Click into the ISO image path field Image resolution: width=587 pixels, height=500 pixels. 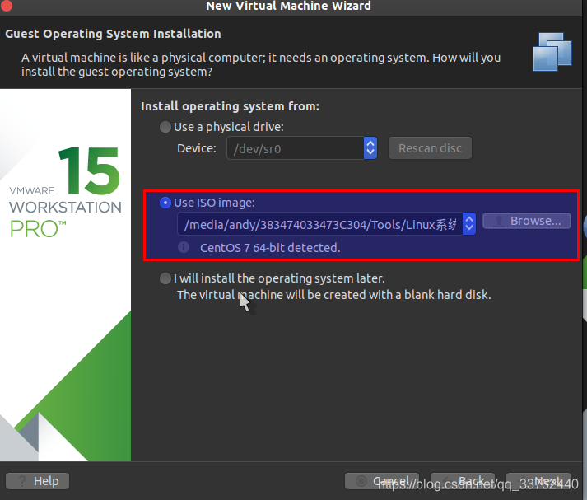(x=320, y=224)
